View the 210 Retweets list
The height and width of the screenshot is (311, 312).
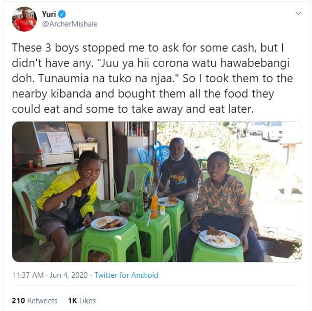[x=35, y=301]
